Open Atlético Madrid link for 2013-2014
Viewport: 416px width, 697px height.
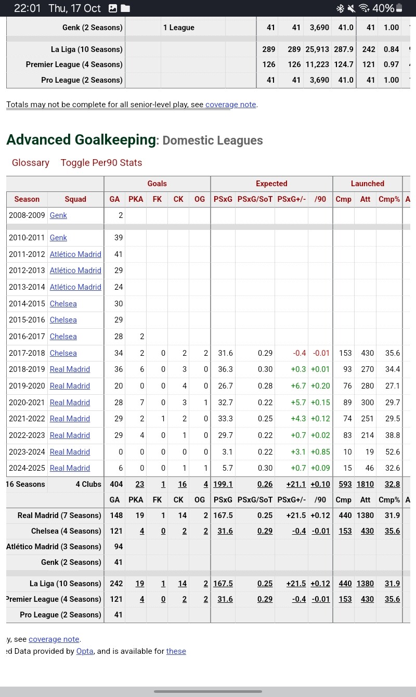75,287
